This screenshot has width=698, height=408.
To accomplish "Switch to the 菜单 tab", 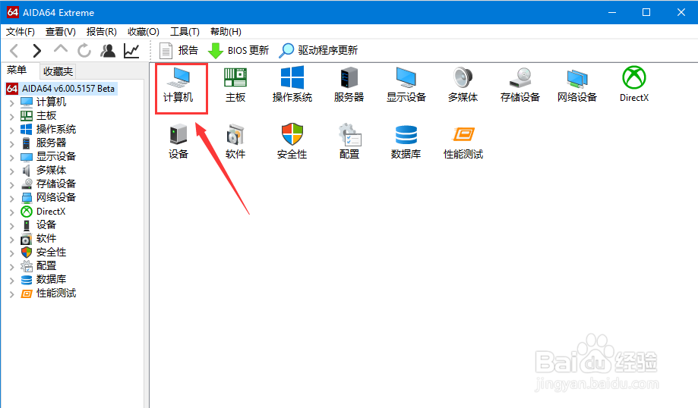I will (17, 71).
